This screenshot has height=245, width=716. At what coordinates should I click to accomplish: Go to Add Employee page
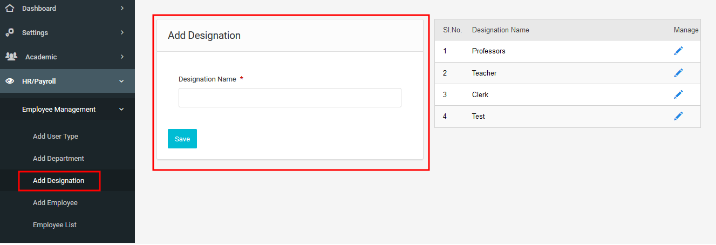(x=55, y=203)
